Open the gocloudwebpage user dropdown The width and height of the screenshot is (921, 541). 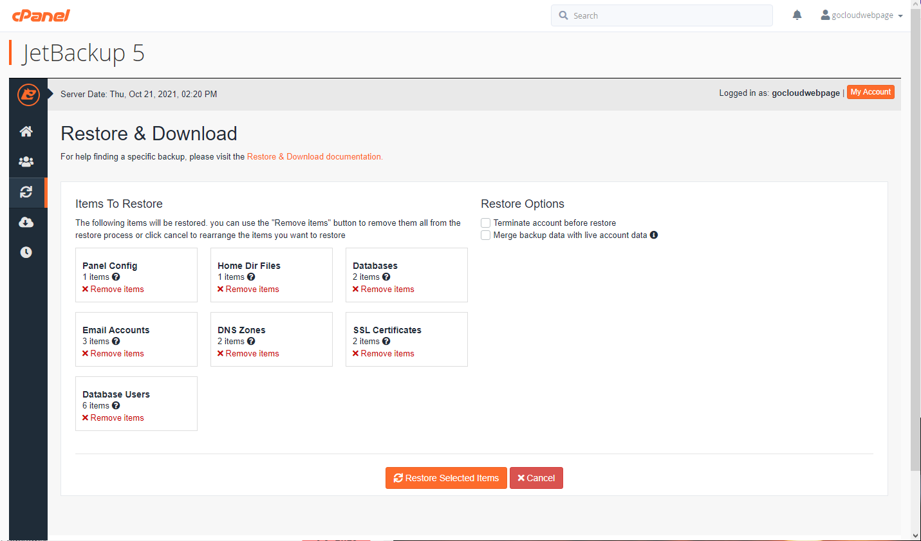coord(862,15)
